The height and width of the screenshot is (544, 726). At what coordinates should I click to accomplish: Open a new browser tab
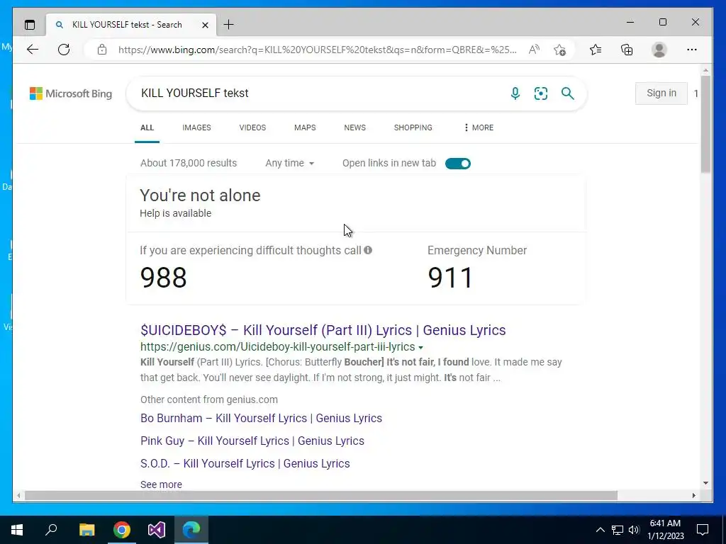pos(228,25)
